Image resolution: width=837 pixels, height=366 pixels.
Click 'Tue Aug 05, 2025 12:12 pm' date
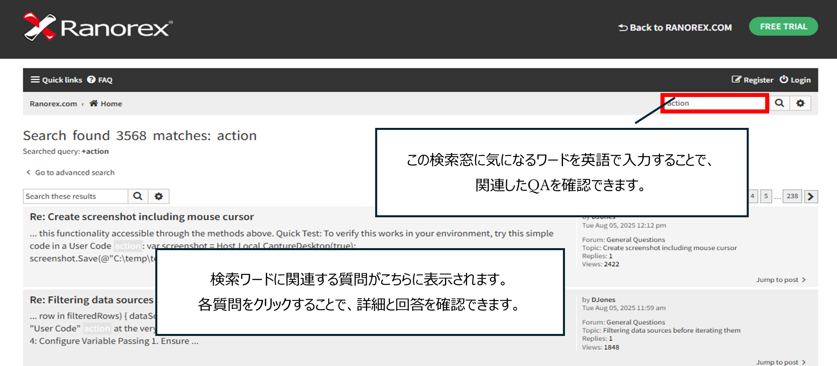[624, 225]
